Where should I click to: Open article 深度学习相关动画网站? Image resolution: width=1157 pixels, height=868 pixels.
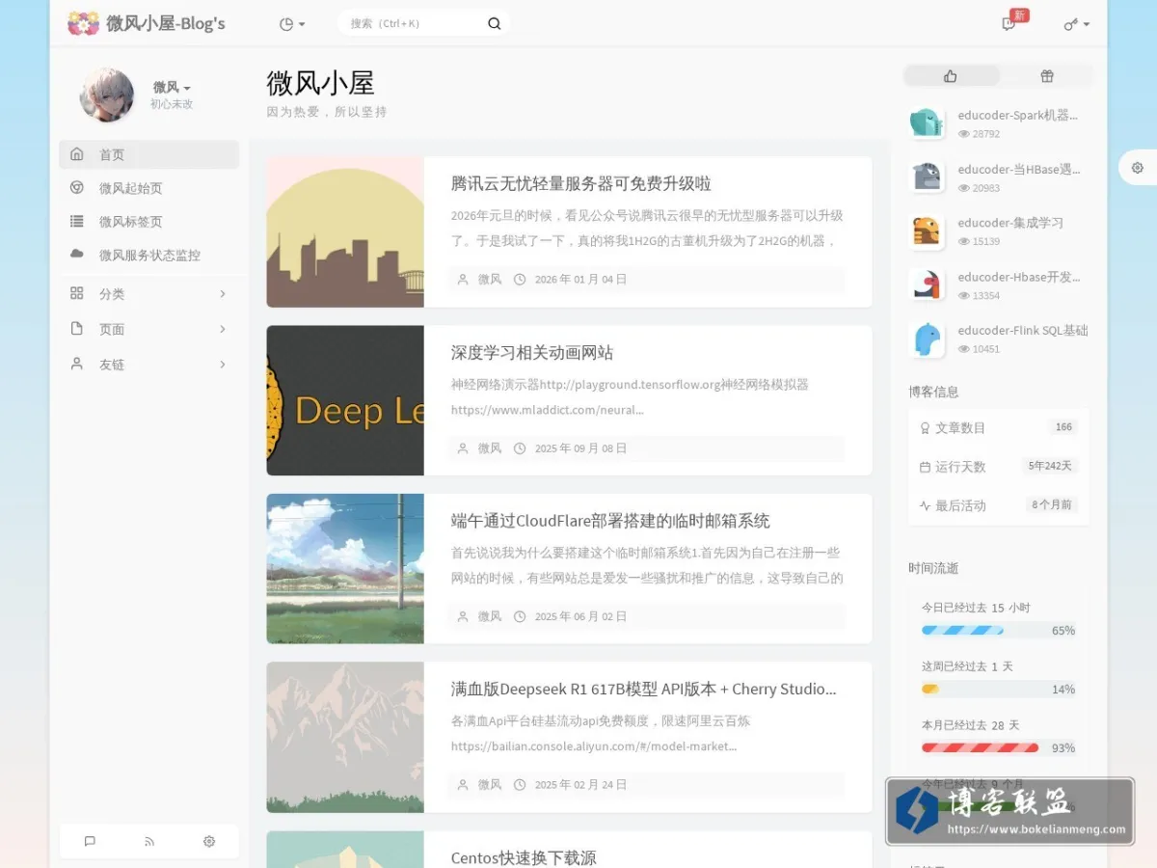[532, 352]
